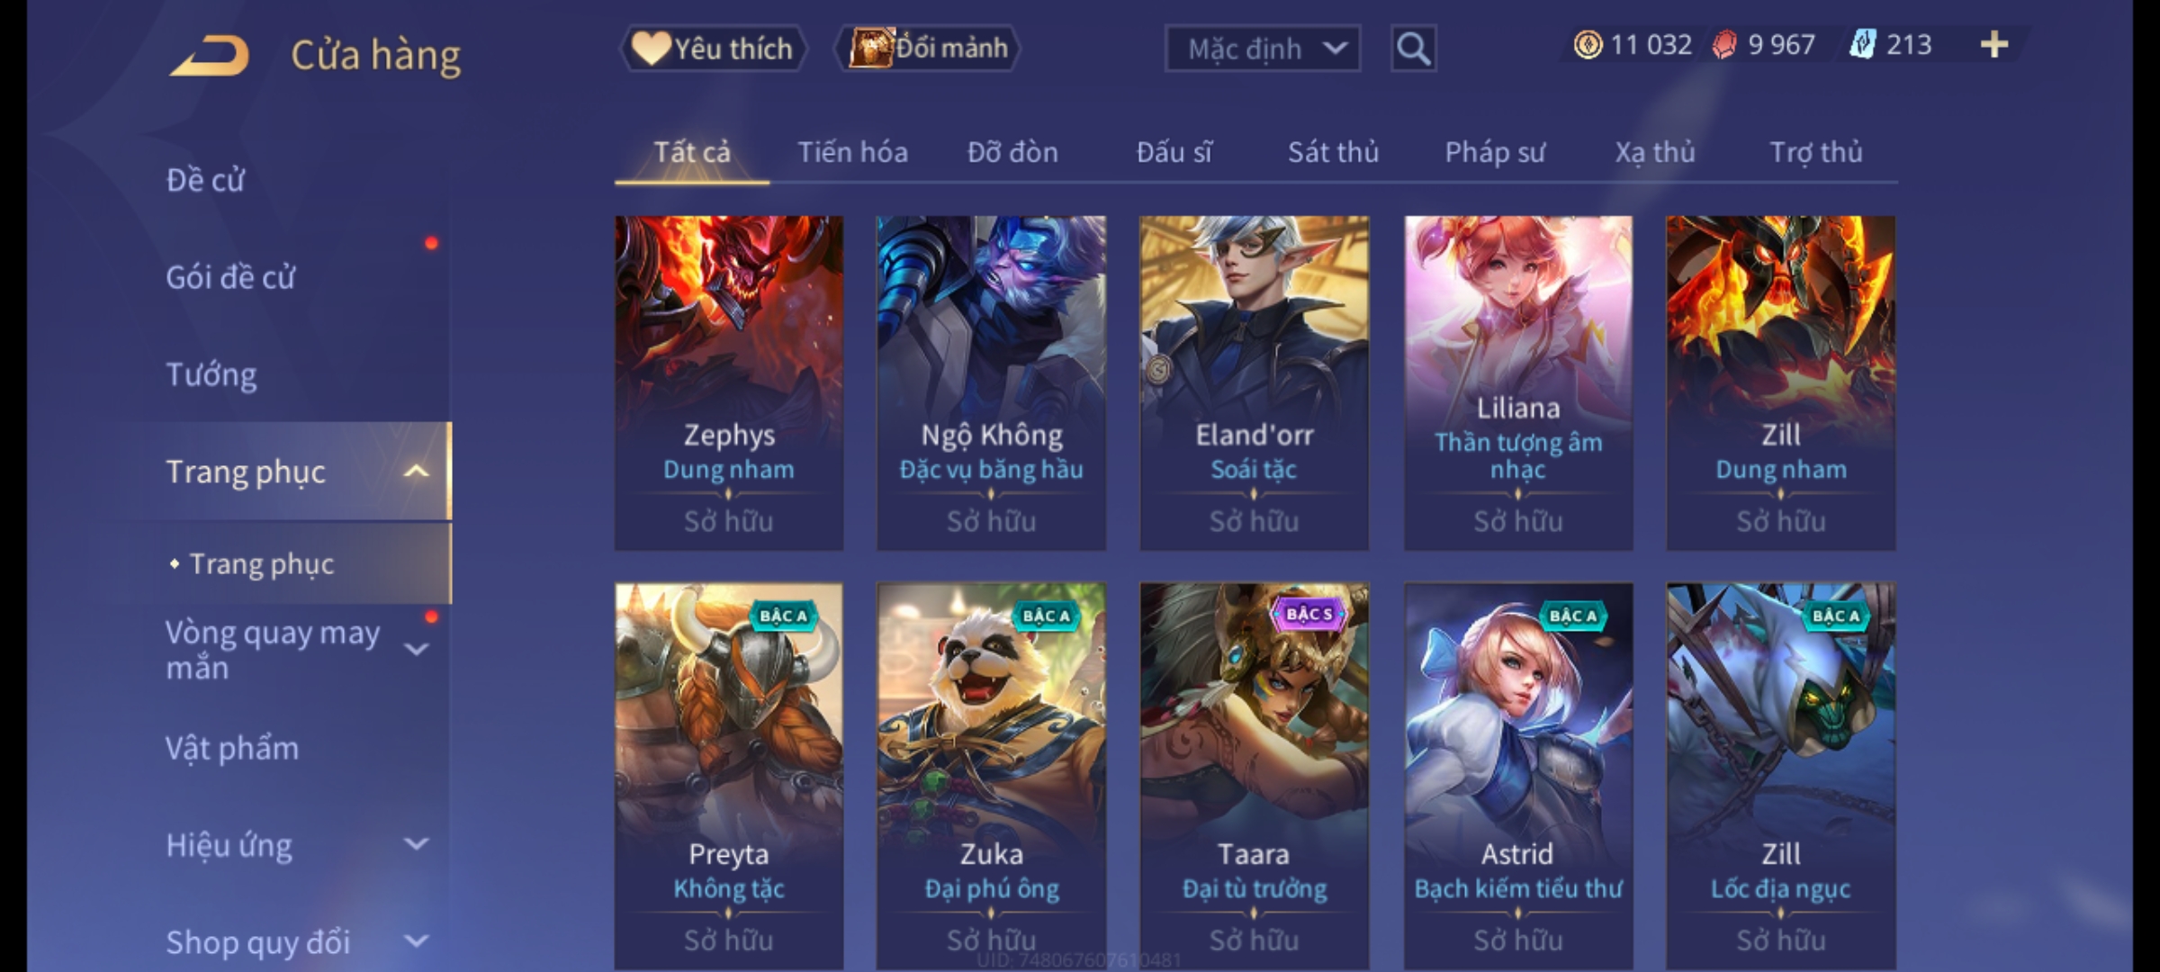Click the heart Yêu thích button

(x=713, y=49)
